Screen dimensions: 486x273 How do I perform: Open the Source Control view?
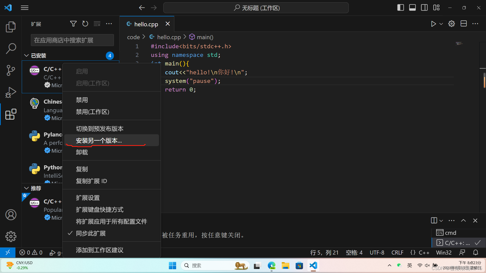click(11, 70)
